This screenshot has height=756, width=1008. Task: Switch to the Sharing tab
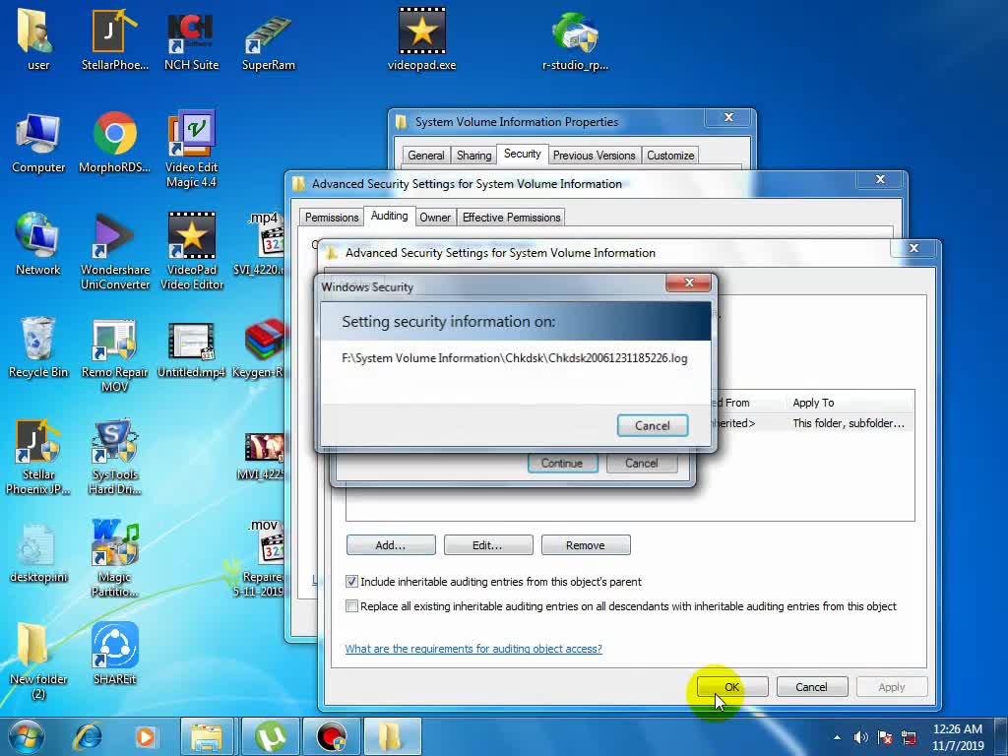pyautogui.click(x=473, y=155)
